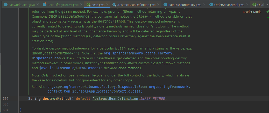Click the BasicDataSource text in the documentation

pyautogui.click(x=74, y=17)
